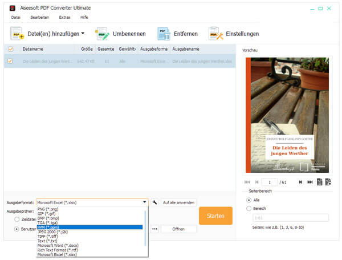
Task: Click the Umbenennen toolbar icon
Action: tap(102, 34)
